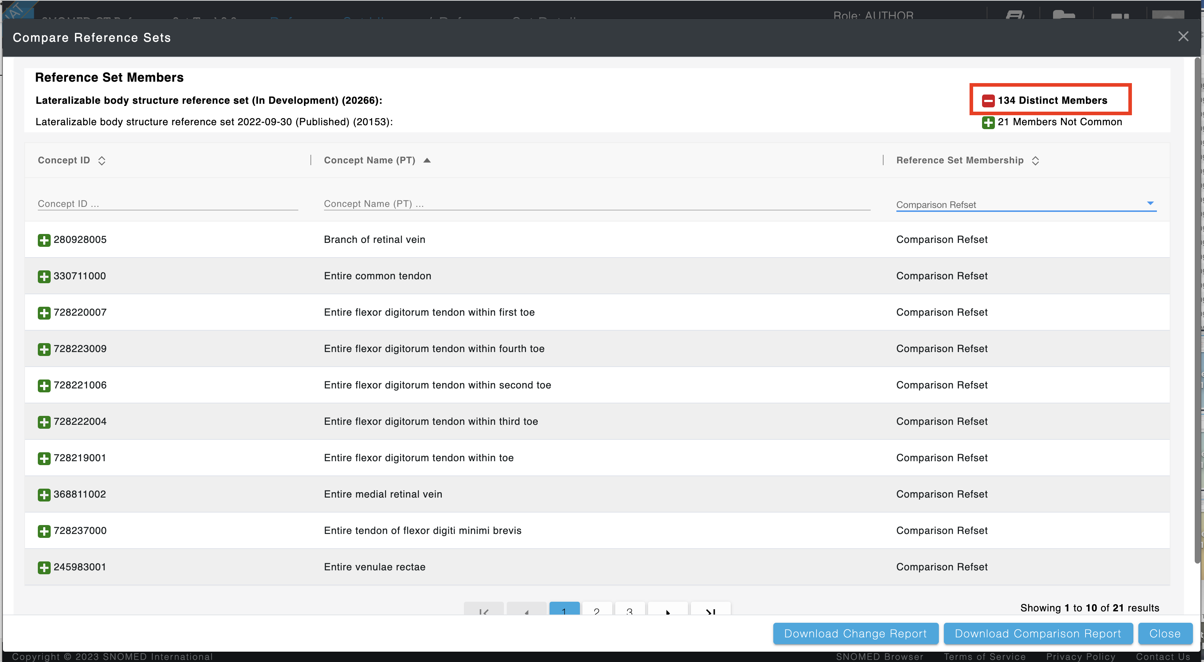Select Entire flexor digitorum tendon within second toe
This screenshot has height=662, width=1204.
coord(437,386)
